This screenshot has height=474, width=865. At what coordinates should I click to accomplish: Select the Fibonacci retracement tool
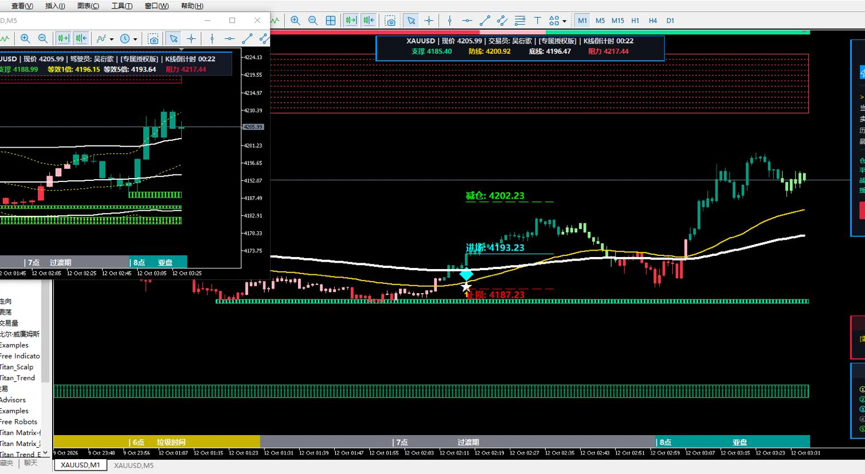click(x=520, y=21)
